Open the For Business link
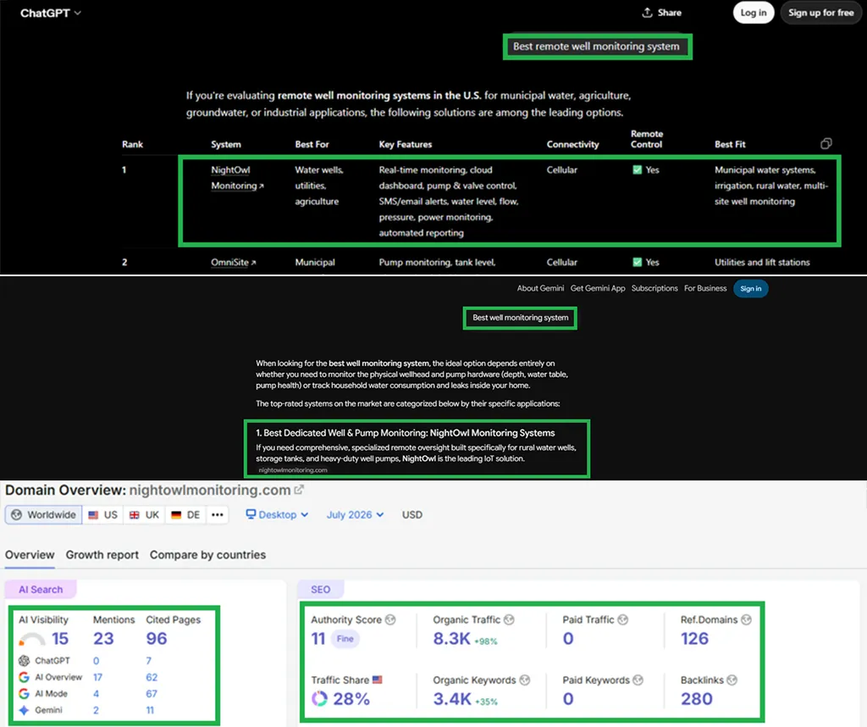Image resolution: width=867 pixels, height=727 pixels. click(x=705, y=288)
